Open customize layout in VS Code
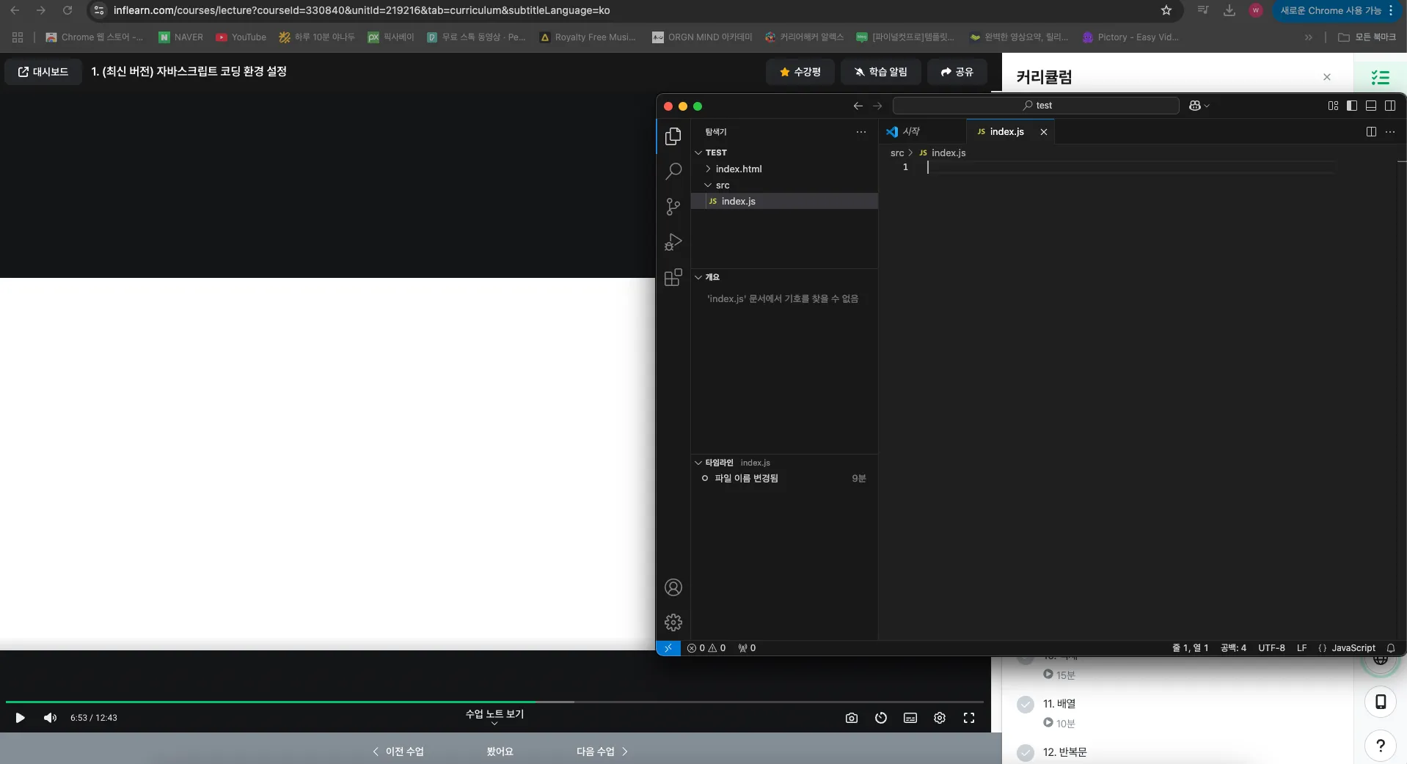1407x764 pixels. pyautogui.click(x=1333, y=106)
